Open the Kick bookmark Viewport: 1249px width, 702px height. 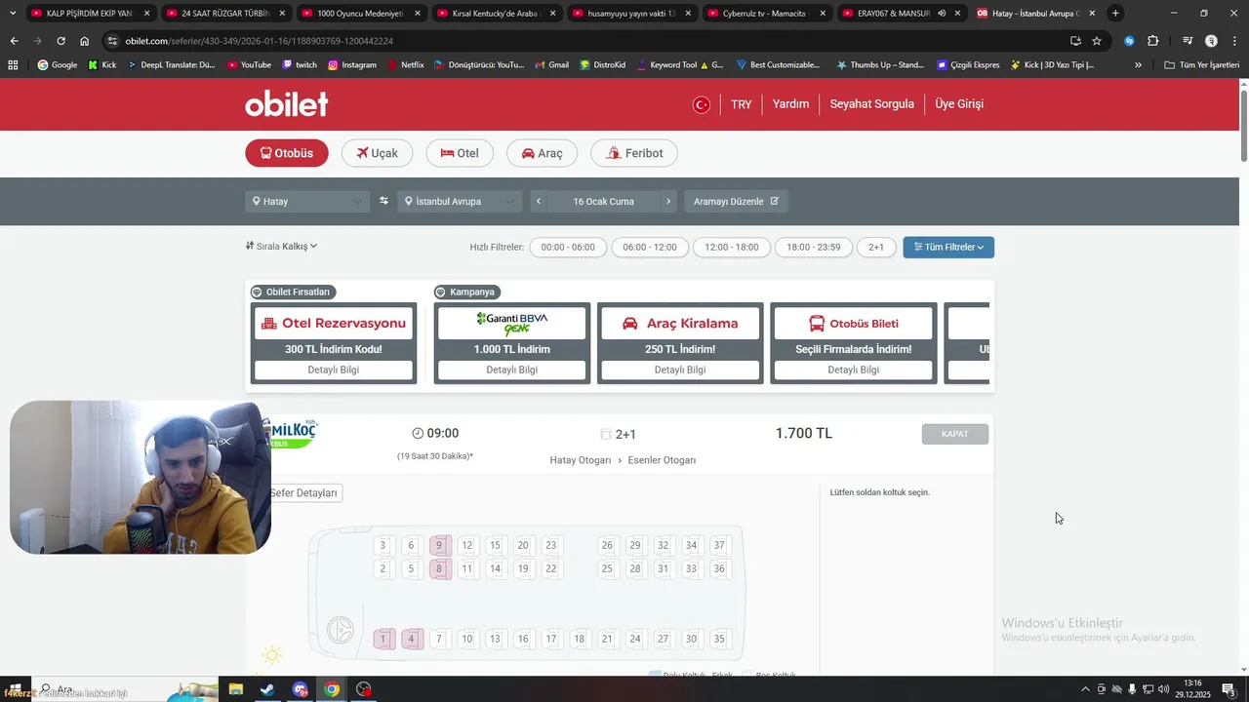coord(101,65)
